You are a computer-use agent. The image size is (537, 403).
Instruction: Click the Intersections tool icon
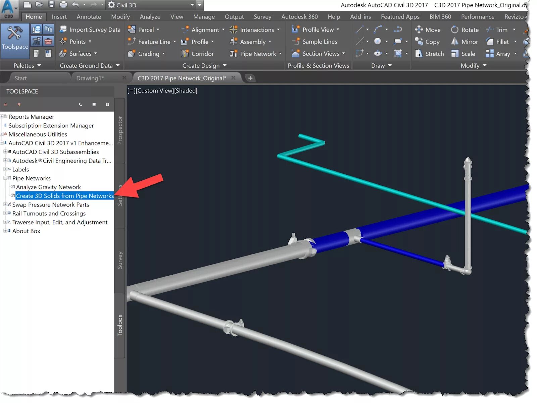(x=233, y=30)
